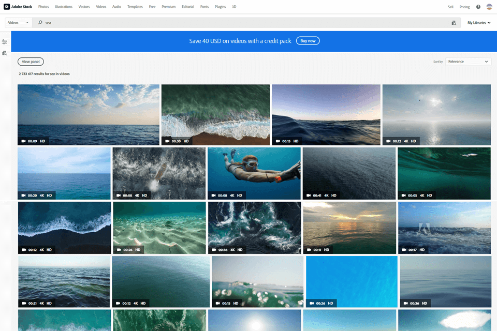Open the 00:36 HD calm grey sea video
The width and height of the screenshot is (497, 331).
[445, 281]
